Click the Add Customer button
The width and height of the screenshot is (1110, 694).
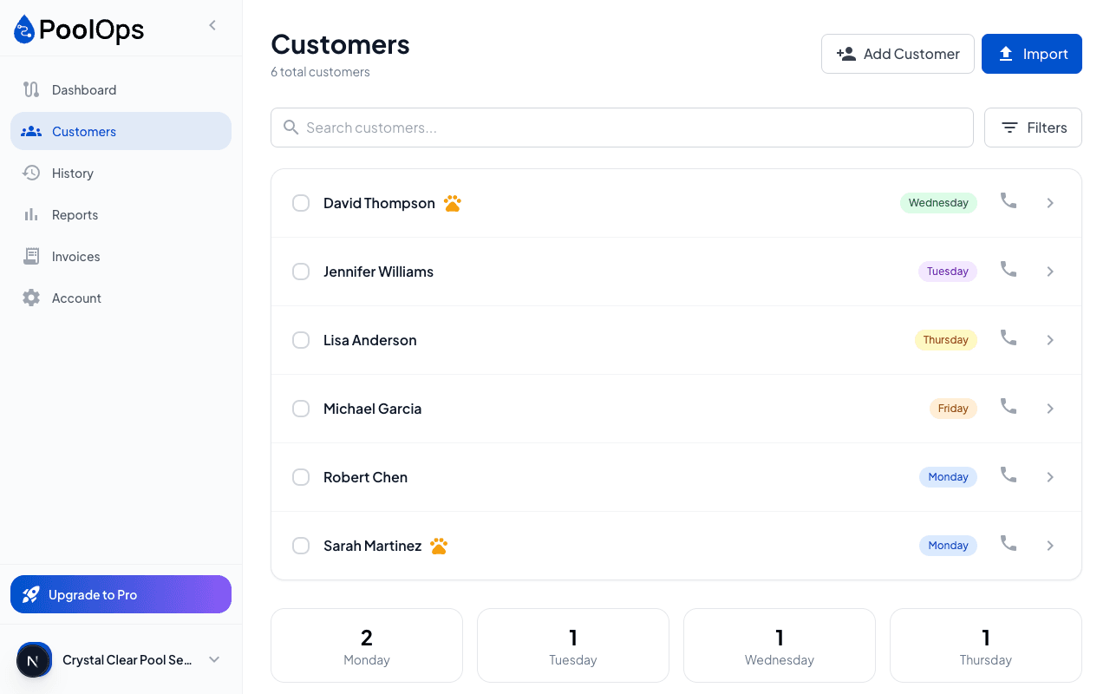[898, 53]
